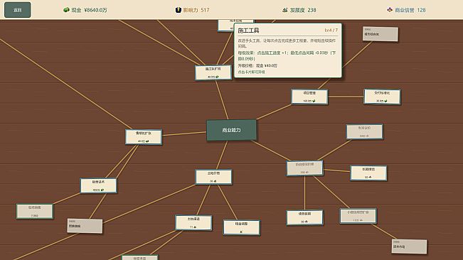Select the 交付标准化 skill card
This screenshot has height=260, width=463.
click(382, 97)
